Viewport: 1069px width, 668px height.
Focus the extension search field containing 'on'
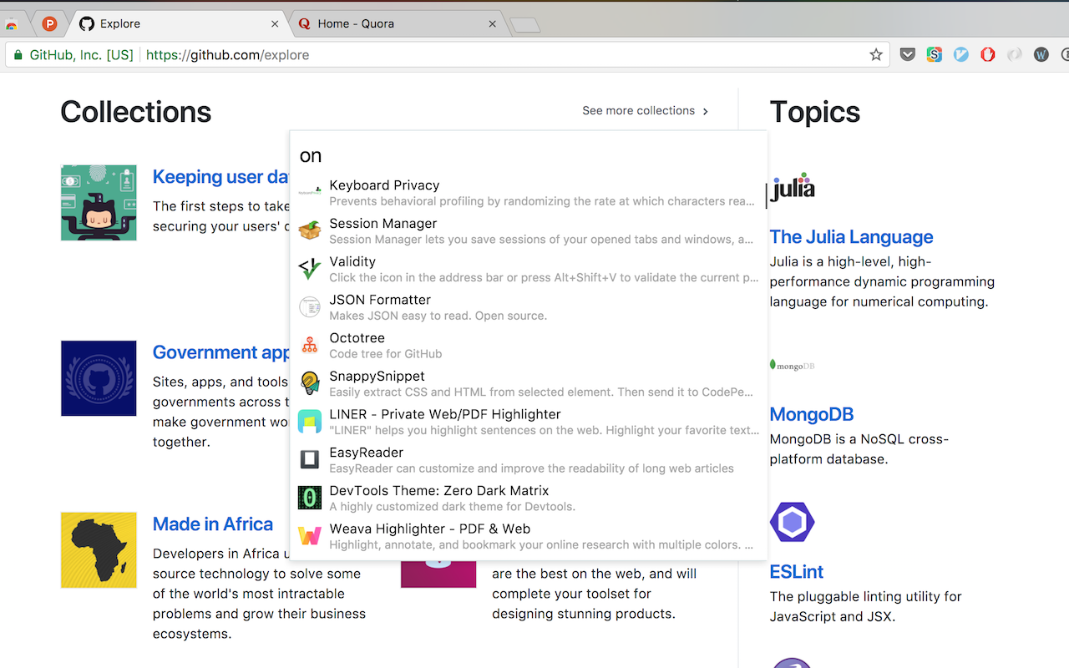(x=528, y=155)
